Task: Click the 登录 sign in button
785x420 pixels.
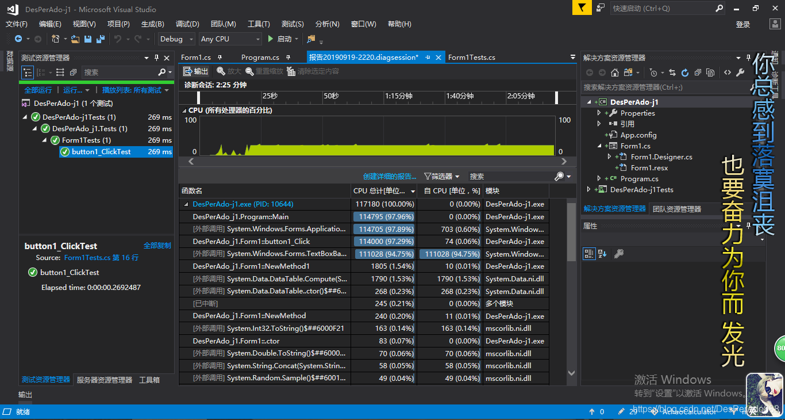Action: [x=743, y=24]
